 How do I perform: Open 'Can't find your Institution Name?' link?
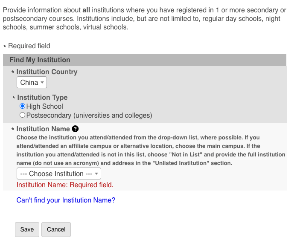pyautogui.click(x=66, y=200)
